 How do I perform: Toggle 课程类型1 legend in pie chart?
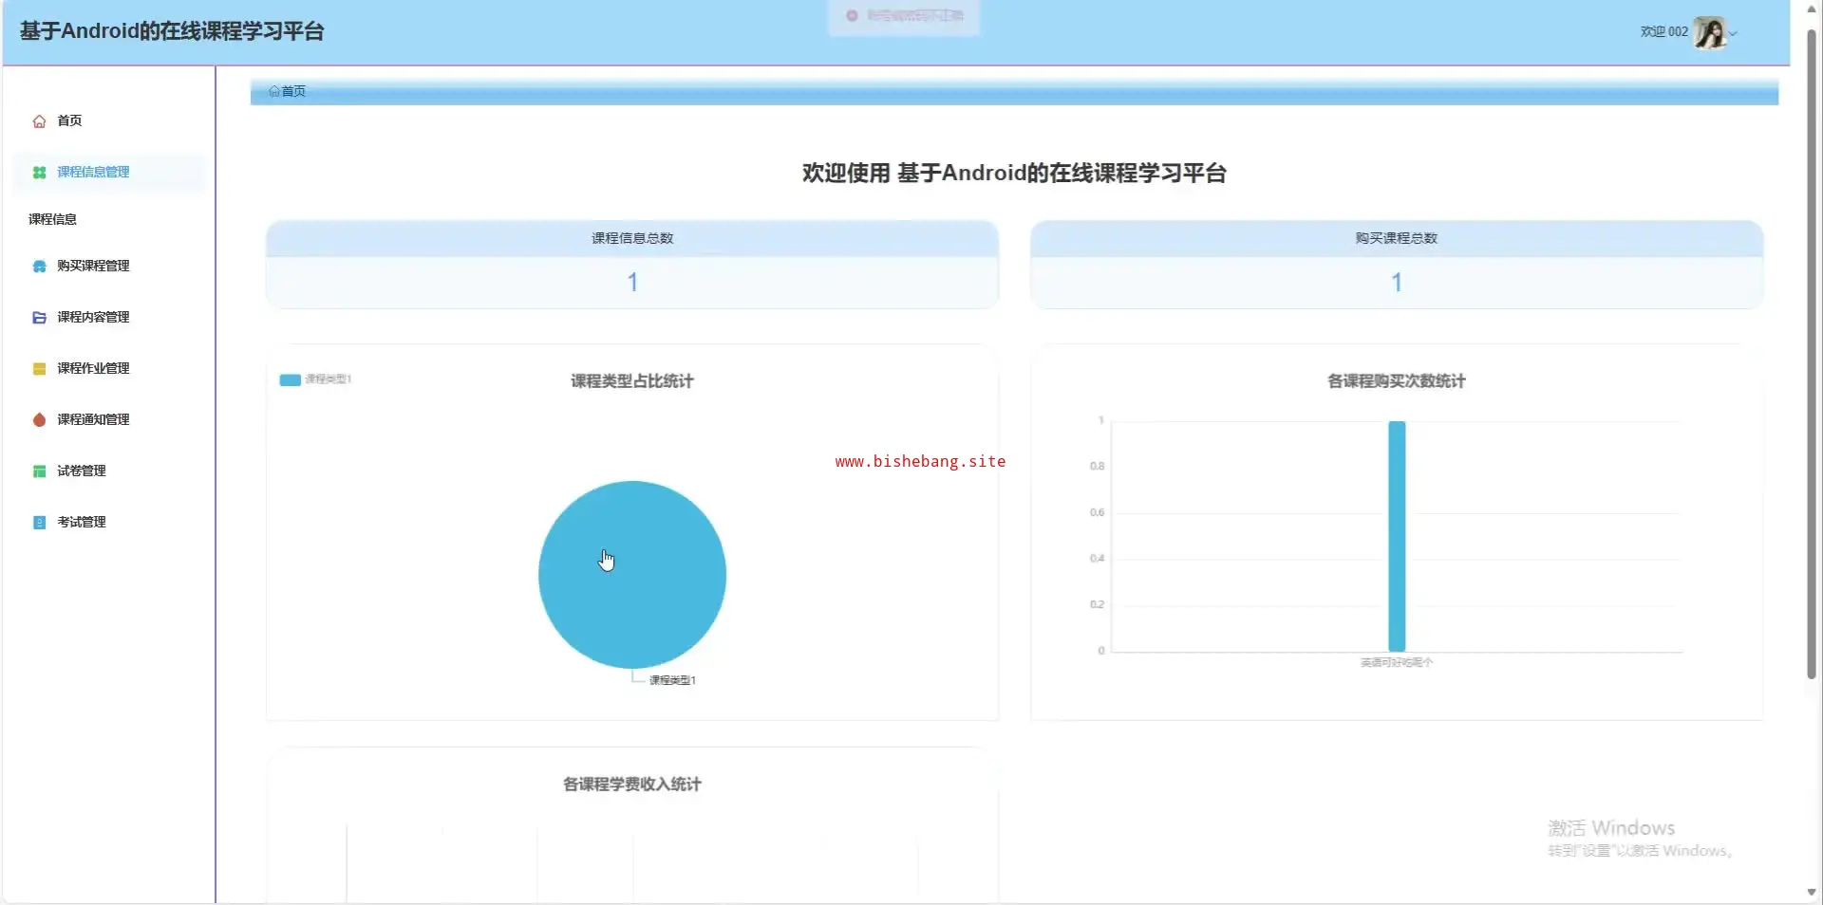(315, 379)
